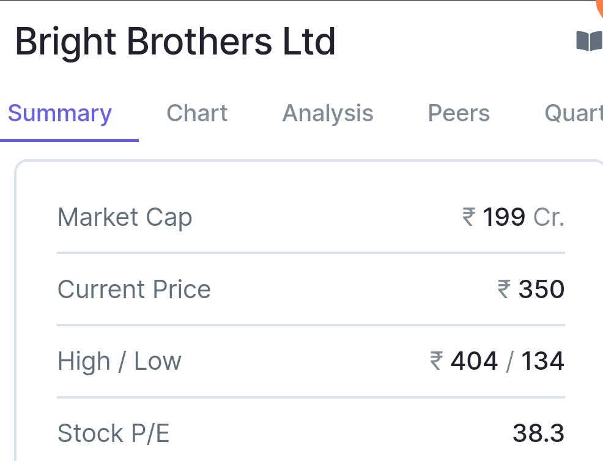Click the Current Price label
603x461 pixels.
(134, 289)
